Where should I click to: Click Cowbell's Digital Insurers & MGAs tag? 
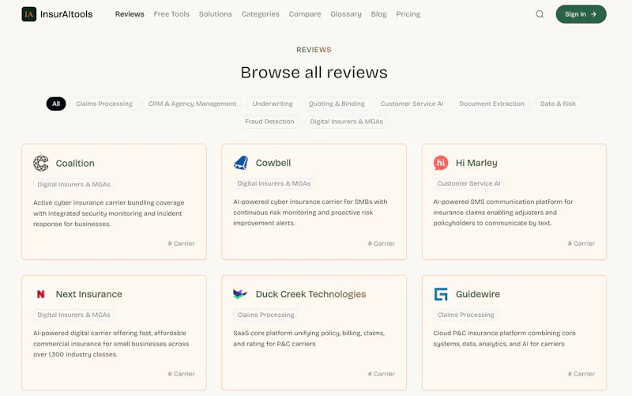273,183
